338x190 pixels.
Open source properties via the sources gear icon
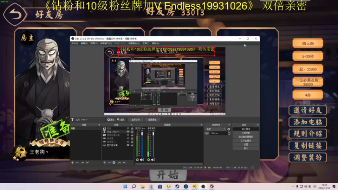click(x=114, y=163)
